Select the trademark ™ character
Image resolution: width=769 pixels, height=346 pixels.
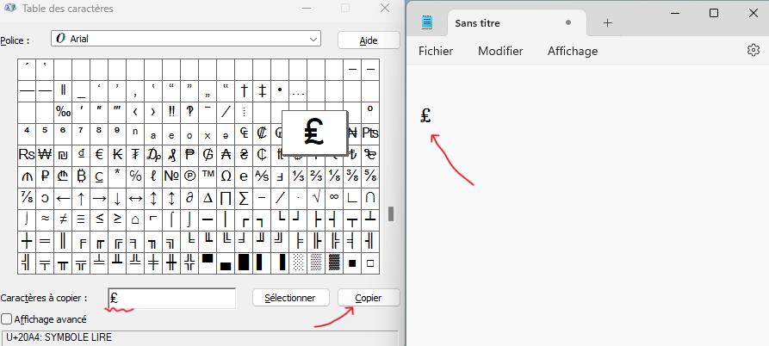click(208, 176)
